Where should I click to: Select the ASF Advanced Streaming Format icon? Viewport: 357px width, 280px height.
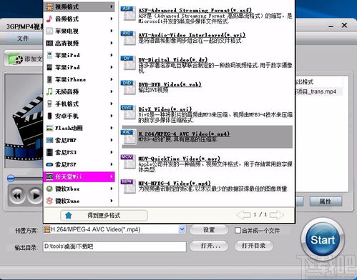(128, 13)
